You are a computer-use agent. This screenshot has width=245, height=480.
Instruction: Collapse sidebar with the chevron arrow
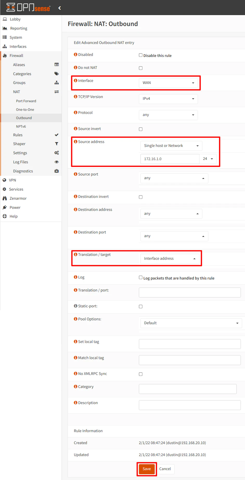tap(60, 8)
